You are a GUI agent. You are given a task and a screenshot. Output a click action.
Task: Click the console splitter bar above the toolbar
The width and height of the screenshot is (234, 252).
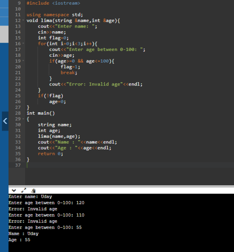[121, 186]
